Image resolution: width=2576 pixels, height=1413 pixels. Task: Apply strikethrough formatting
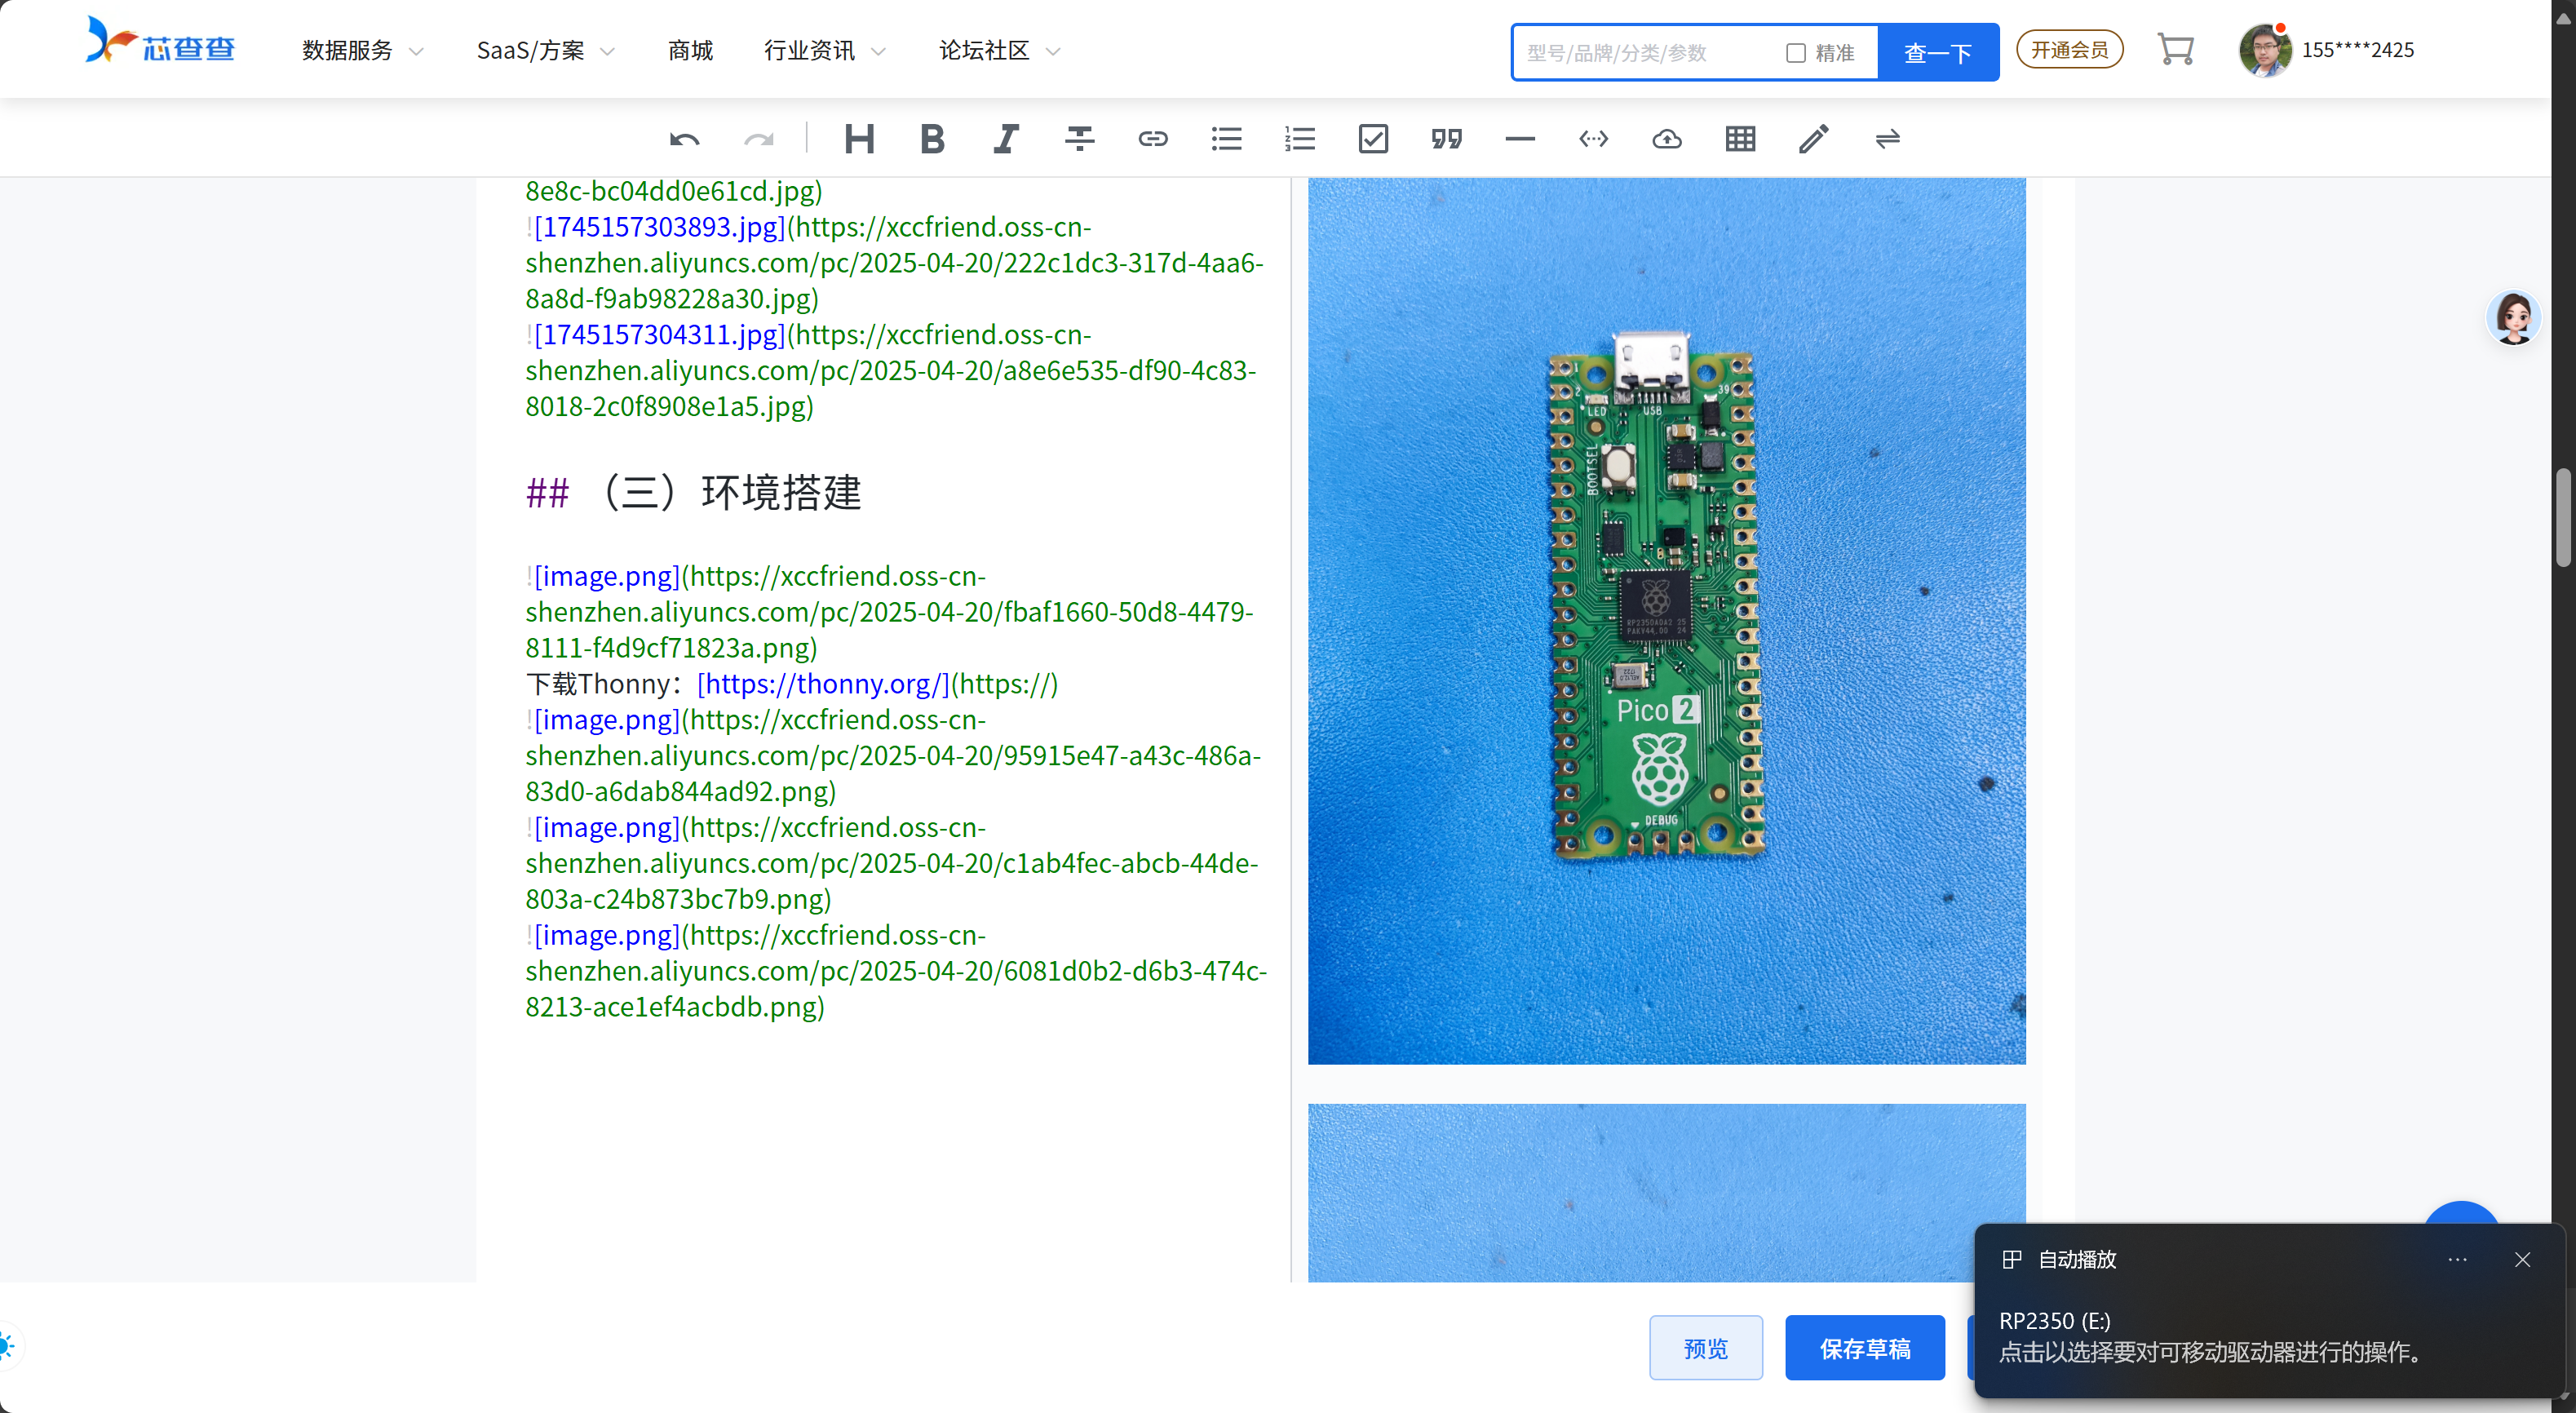[x=1079, y=139]
